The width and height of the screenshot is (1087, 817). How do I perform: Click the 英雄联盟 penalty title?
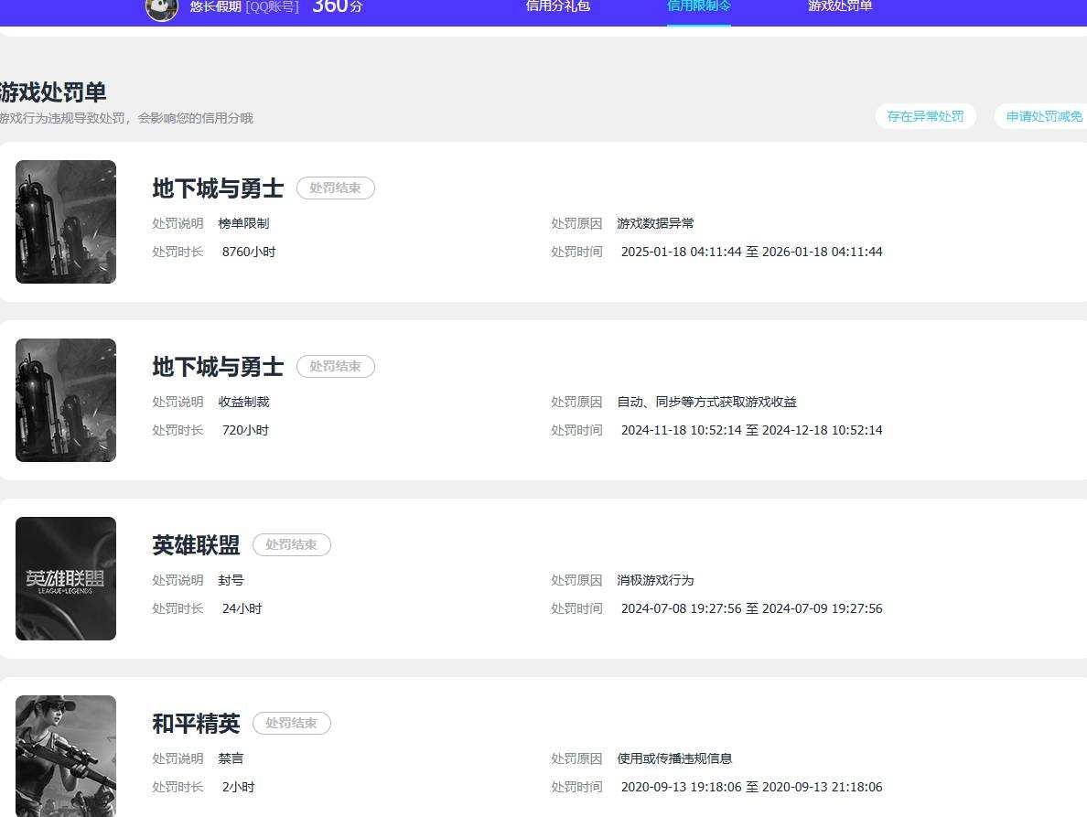196,545
